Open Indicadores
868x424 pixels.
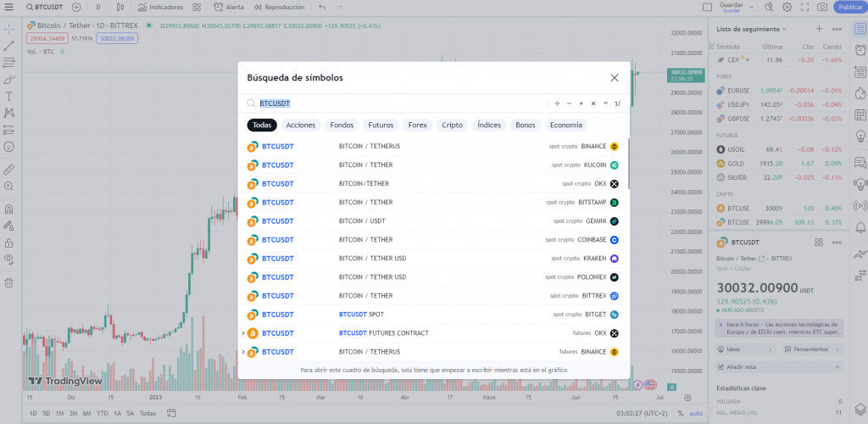pos(160,7)
